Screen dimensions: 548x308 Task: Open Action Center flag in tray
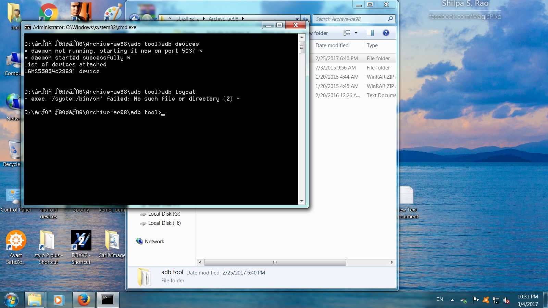tap(475, 300)
